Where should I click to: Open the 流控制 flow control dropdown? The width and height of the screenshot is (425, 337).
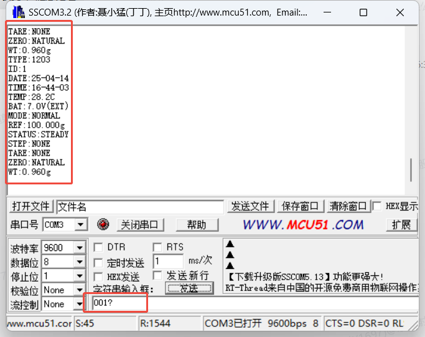pyautogui.click(x=80, y=304)
